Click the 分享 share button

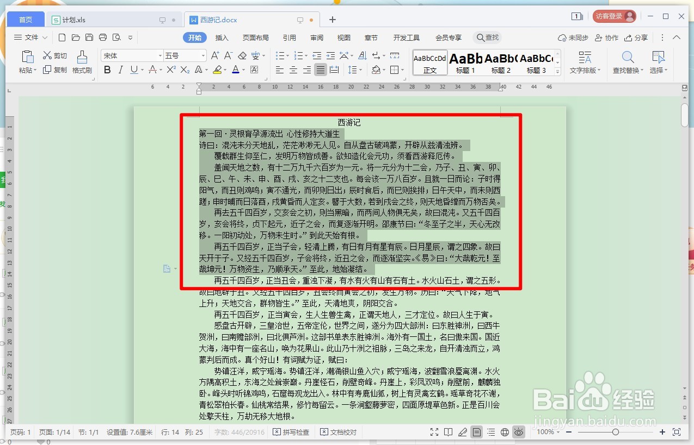pyautogui.click(x=636, y=37)
